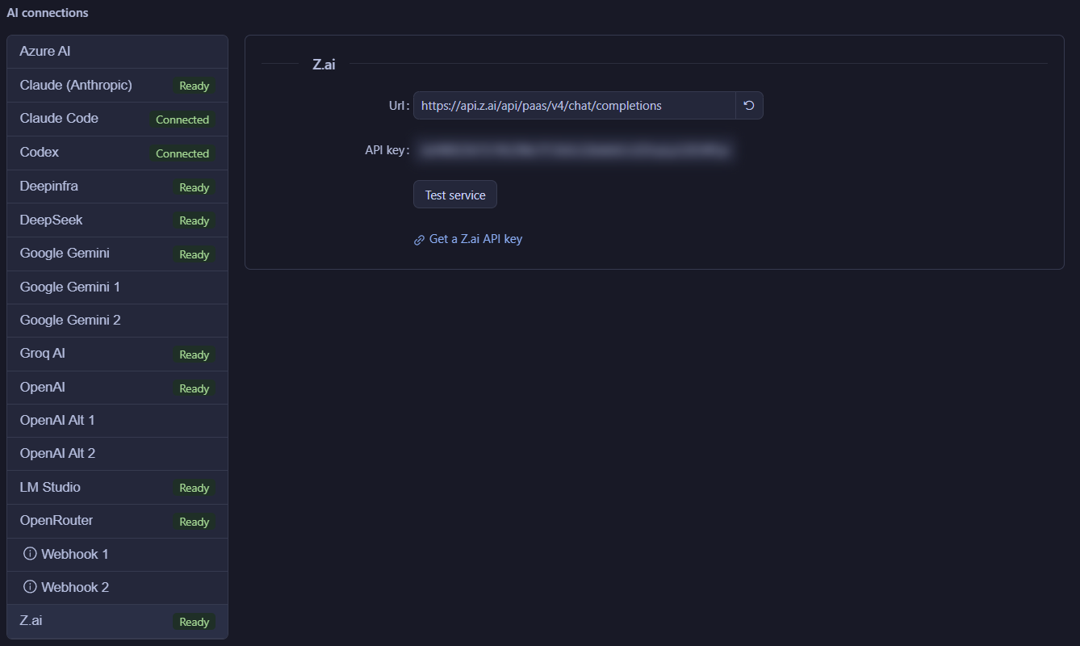Open LM Studio connection settings
Screen dimensions: 1080x646
pos(117,488)
